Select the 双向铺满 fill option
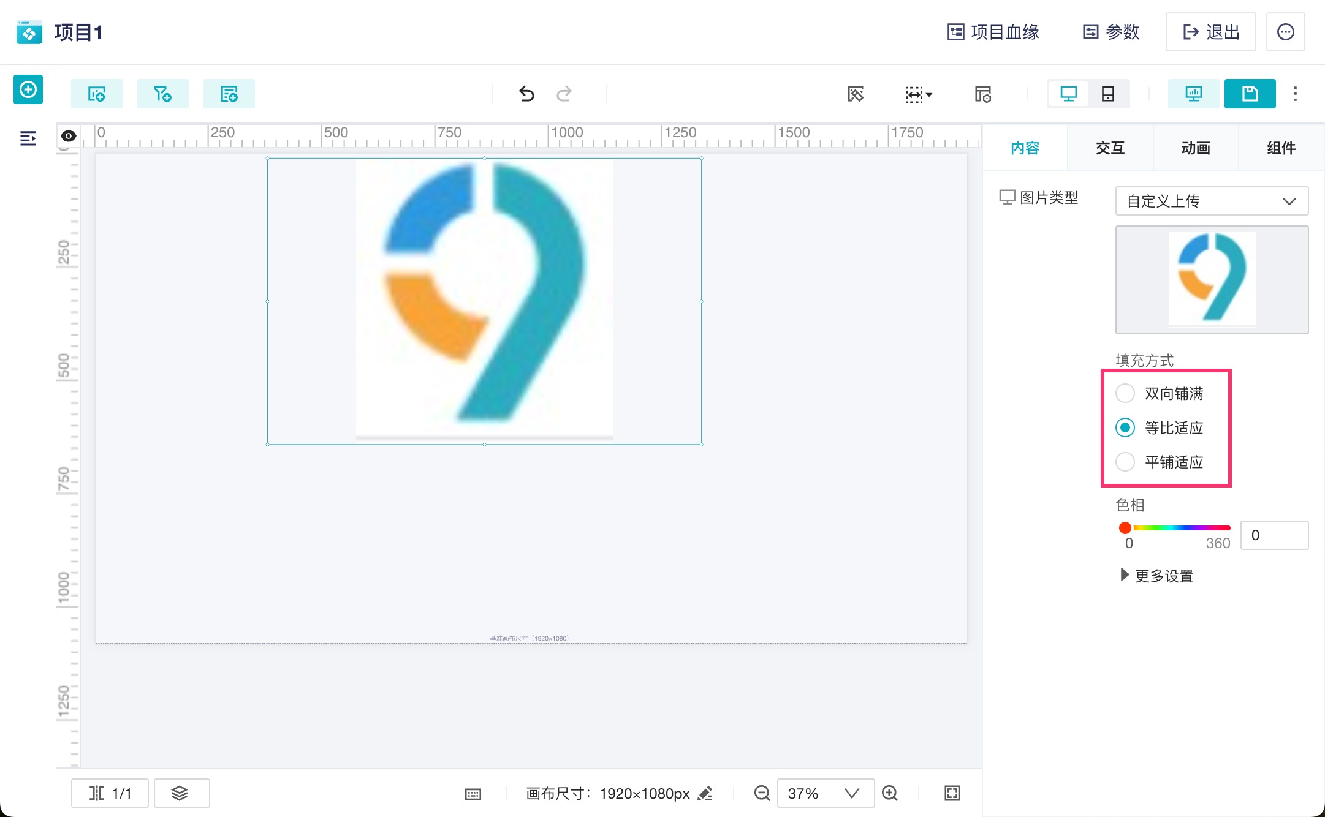 pos(1125,393)
